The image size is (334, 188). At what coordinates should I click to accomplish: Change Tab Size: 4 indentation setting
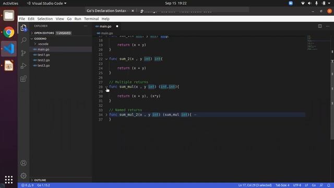pyautogui.click(x=282, y=185)
